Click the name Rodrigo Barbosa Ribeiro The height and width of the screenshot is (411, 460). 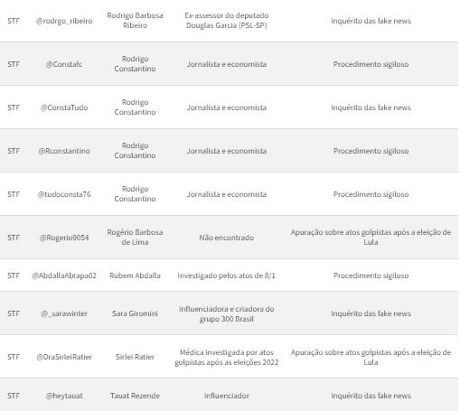135,20
